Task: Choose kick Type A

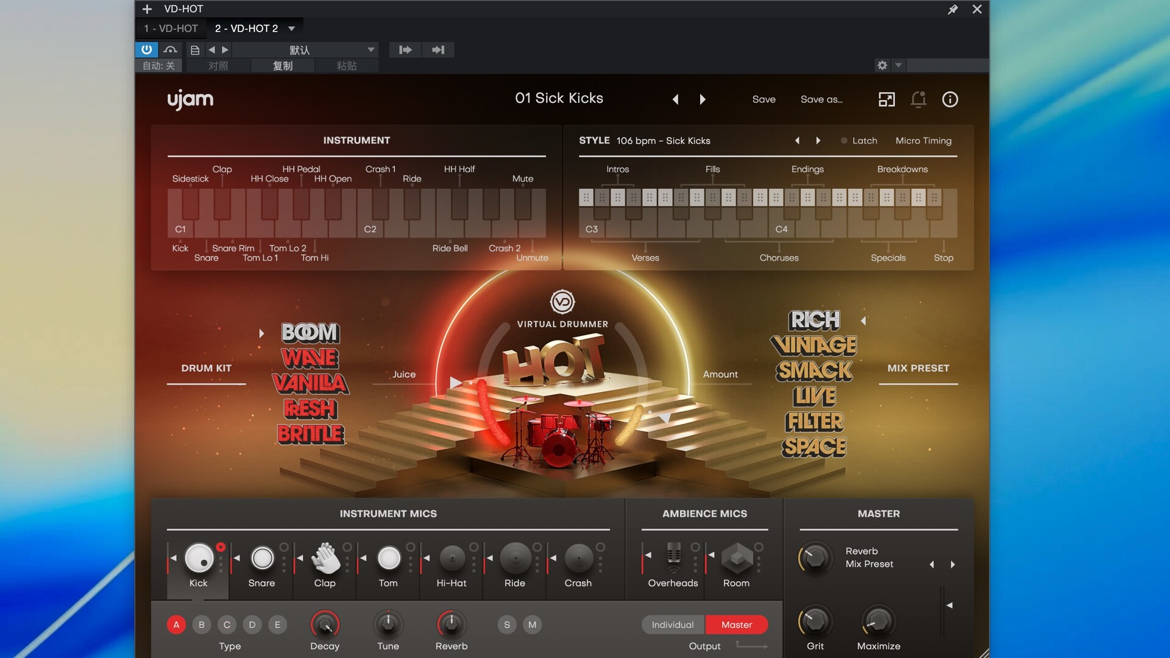Action: [x=176, y=624]
